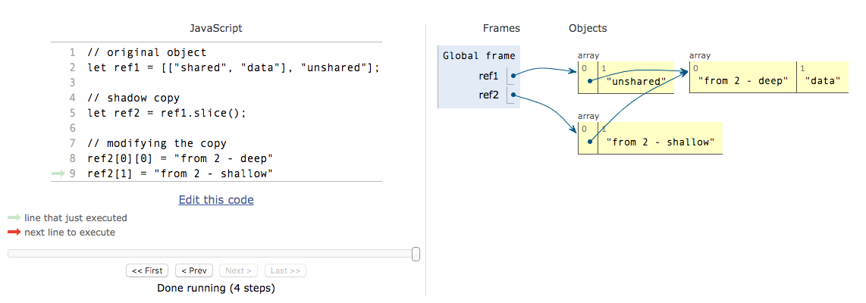The height and width of the screenshot is (303, 866).
Task: Click line 8 assigning "from 2 - deep"
Action: 180,159
